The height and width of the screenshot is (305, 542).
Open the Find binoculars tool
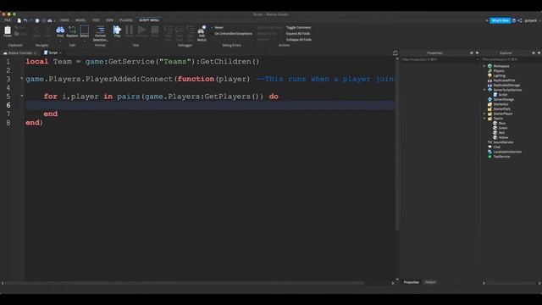click(x=60, y=30)
